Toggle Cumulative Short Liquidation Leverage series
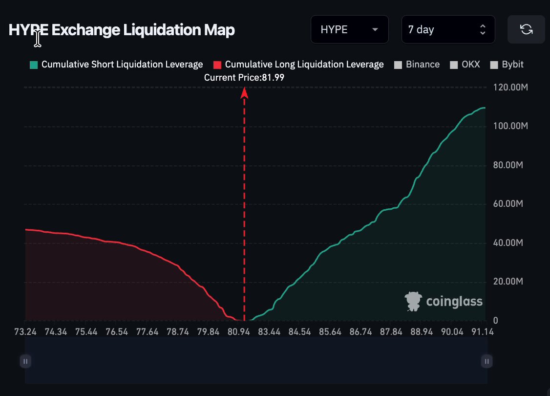This screenshot has width=550, height=396. (x=122, y=64)
